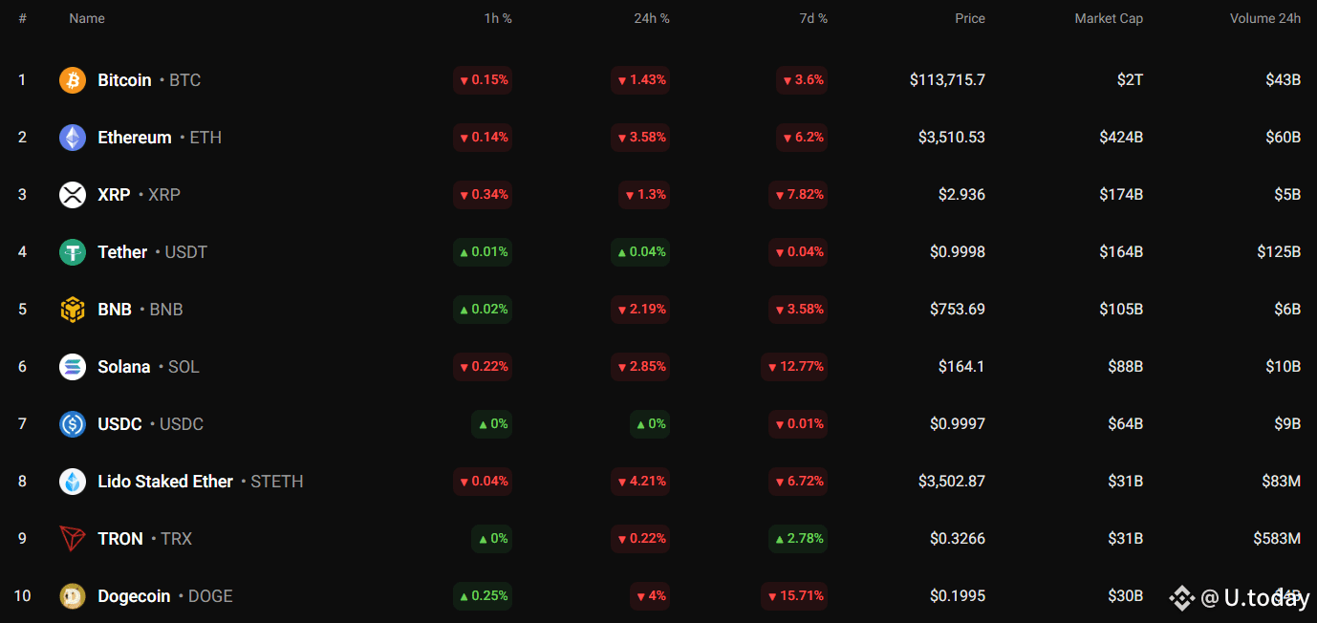Viewport: 1317px width, 623px height.
Task: Open the Bitcoin name link
Action: tap(124, 80)
